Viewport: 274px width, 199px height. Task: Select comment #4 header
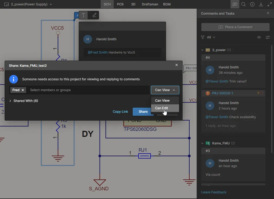pyautogui.click(x=233, y=57)
